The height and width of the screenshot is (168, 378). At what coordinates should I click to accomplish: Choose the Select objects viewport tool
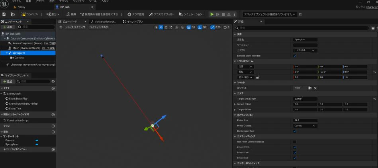[x=157, y=27]
